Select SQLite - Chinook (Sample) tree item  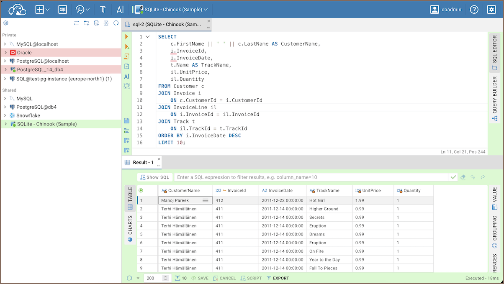(61, 124)
